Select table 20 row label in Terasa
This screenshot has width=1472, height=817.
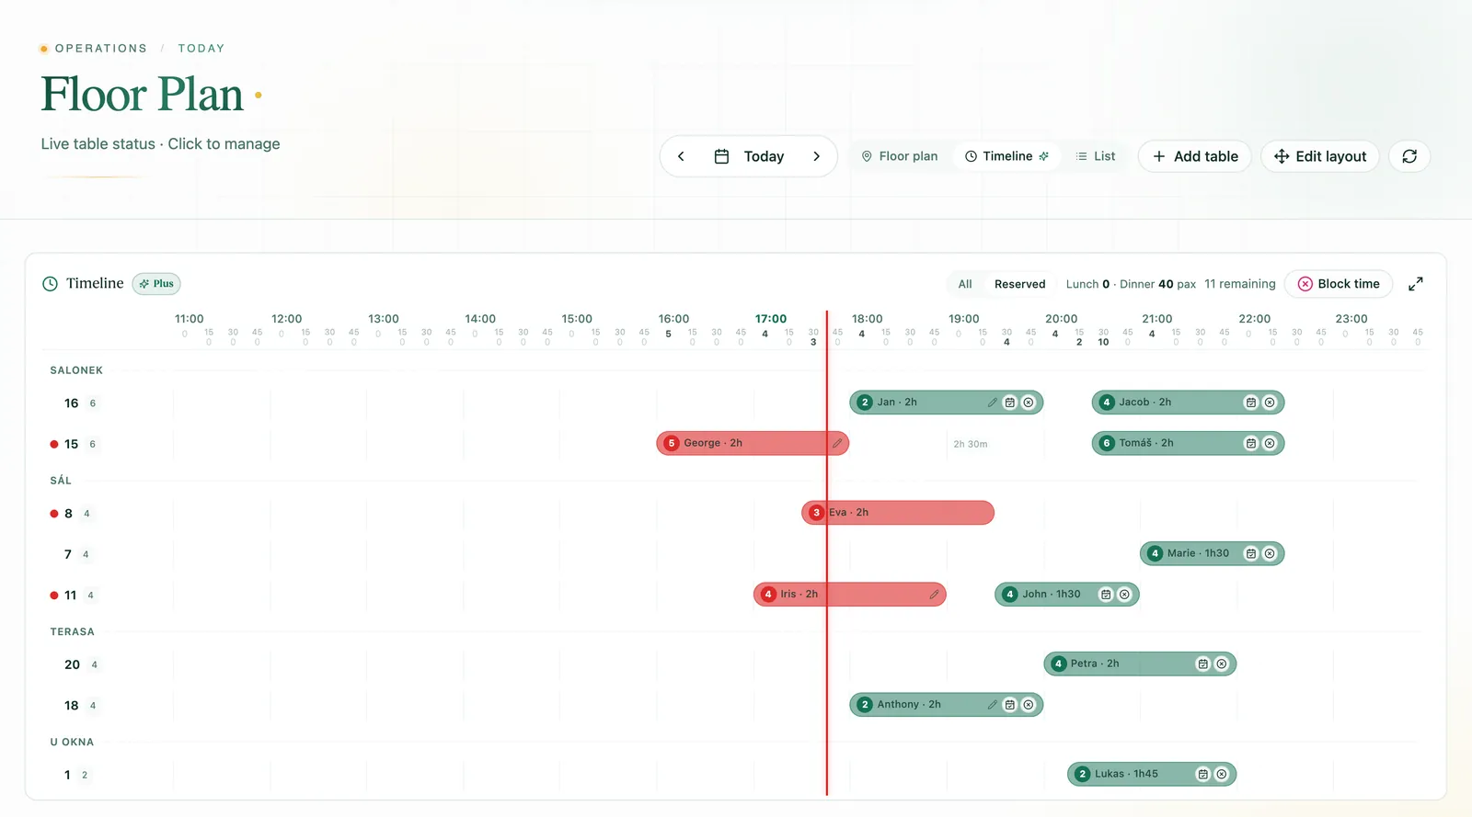pyautogui.click(x=72, y=664)
